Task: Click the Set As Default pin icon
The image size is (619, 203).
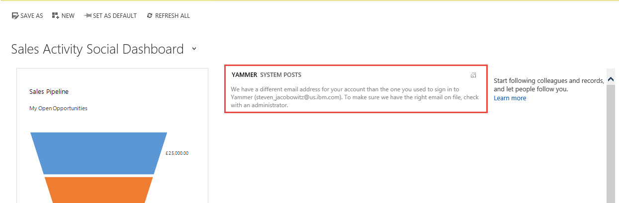Action: [x=88, y=16]
